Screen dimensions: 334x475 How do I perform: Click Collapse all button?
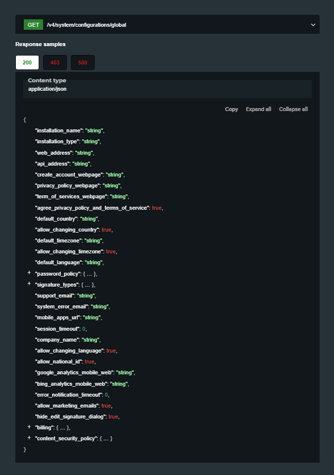[x=293, y=109]
